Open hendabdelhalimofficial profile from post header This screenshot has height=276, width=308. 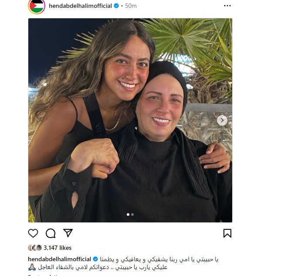80,6
